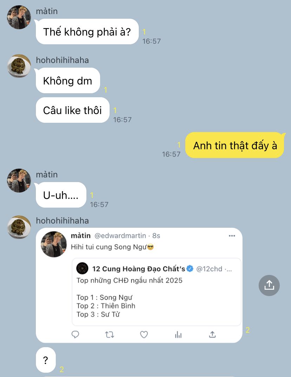Click the tweet's share upload icon
Image resolution: width=291 pixels, height=377 pixels.
[212, 334]
